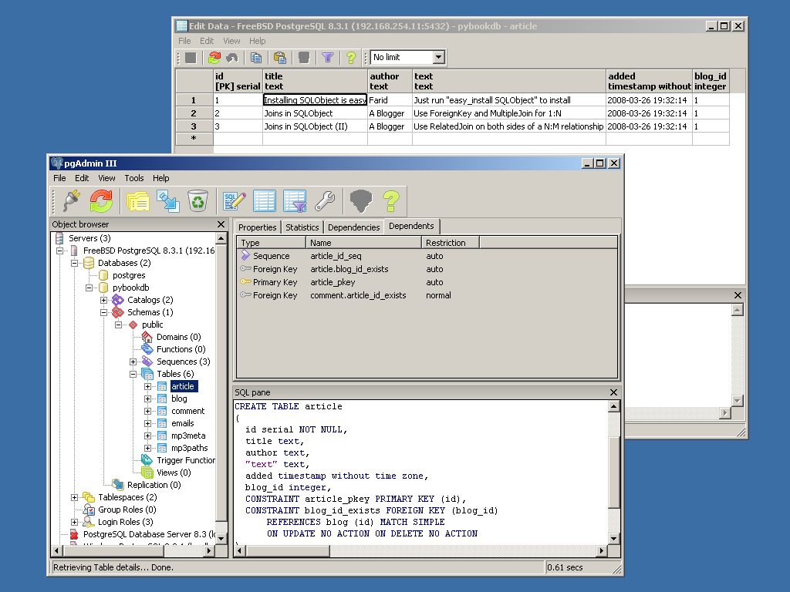Open the No limit row dropdown
The width and height of the screenshot is (790, 592).
(439, 57)
